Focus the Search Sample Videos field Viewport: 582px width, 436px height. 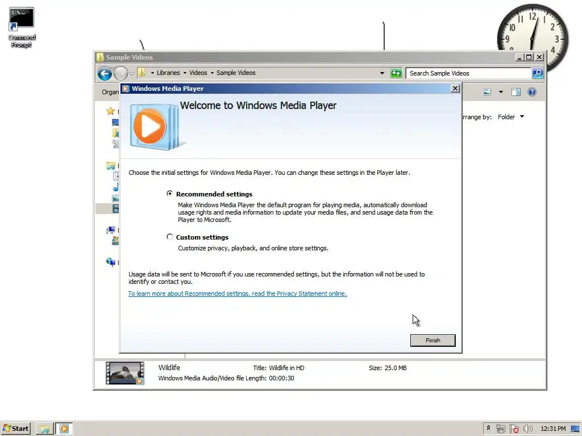(x=468, y=73)
